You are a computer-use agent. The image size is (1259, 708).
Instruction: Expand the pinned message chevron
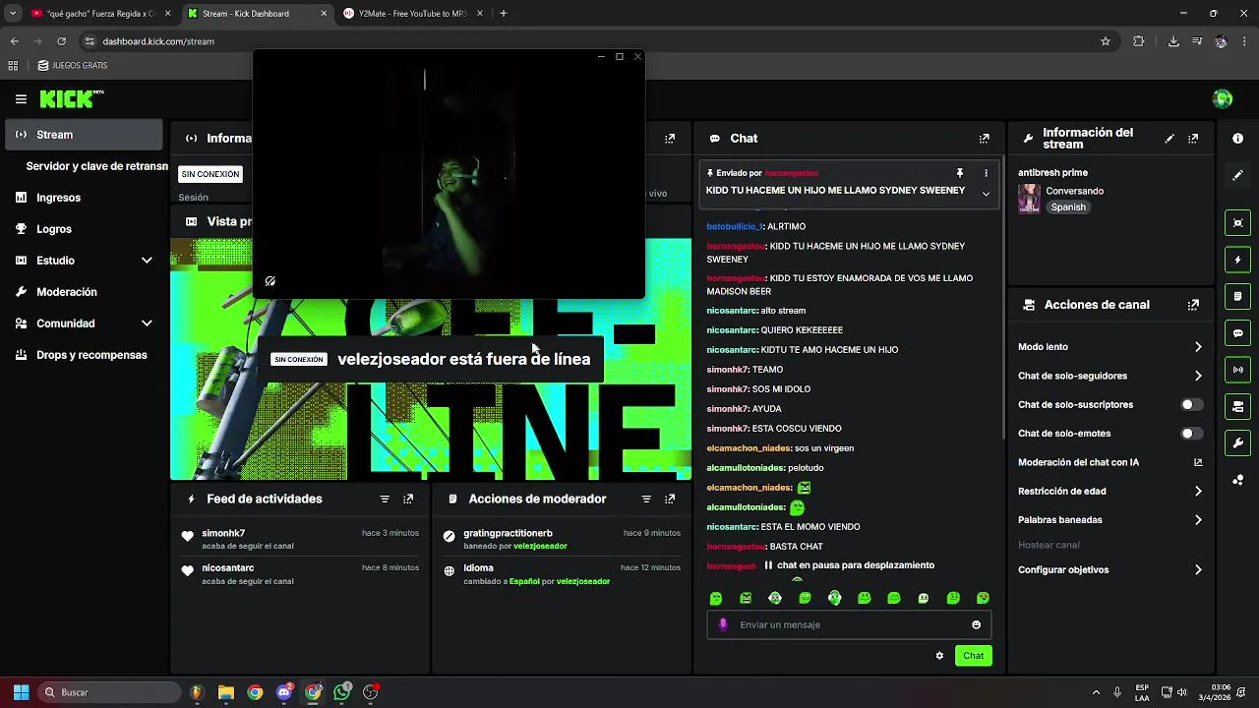coord(986,194)
